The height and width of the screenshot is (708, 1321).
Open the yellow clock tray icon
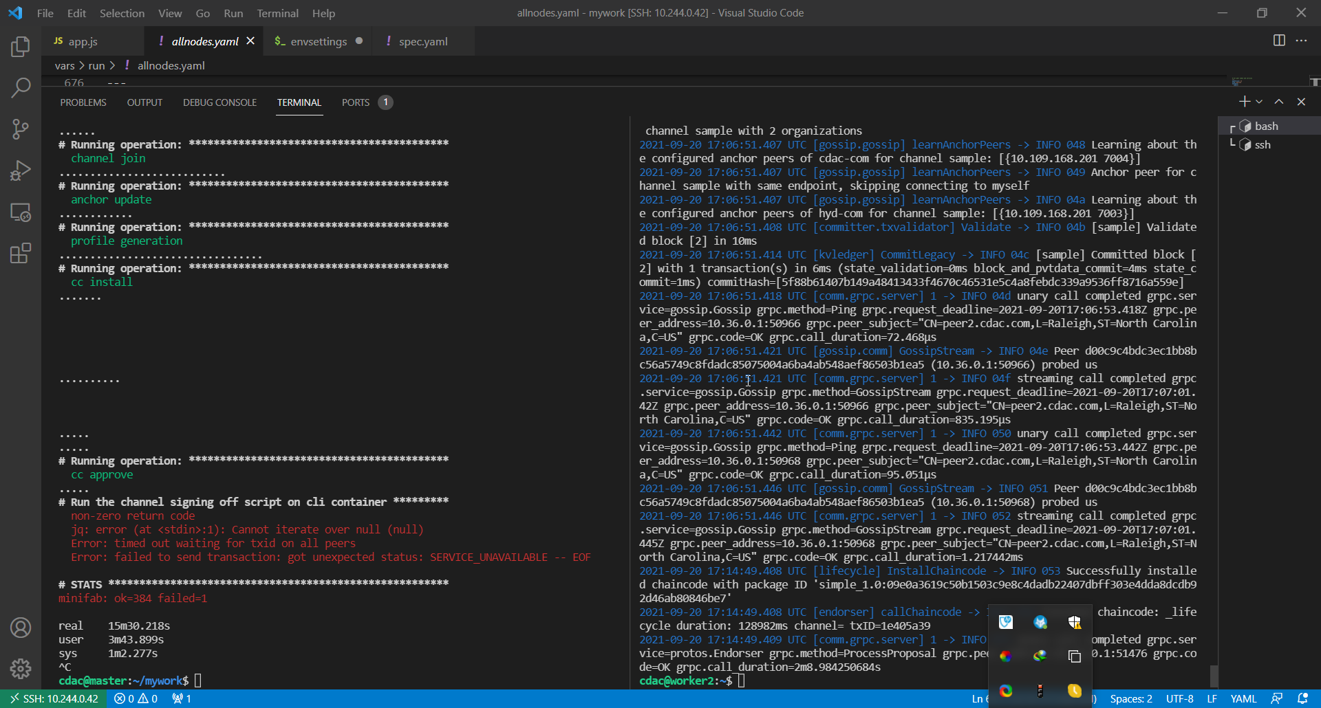1075,691
